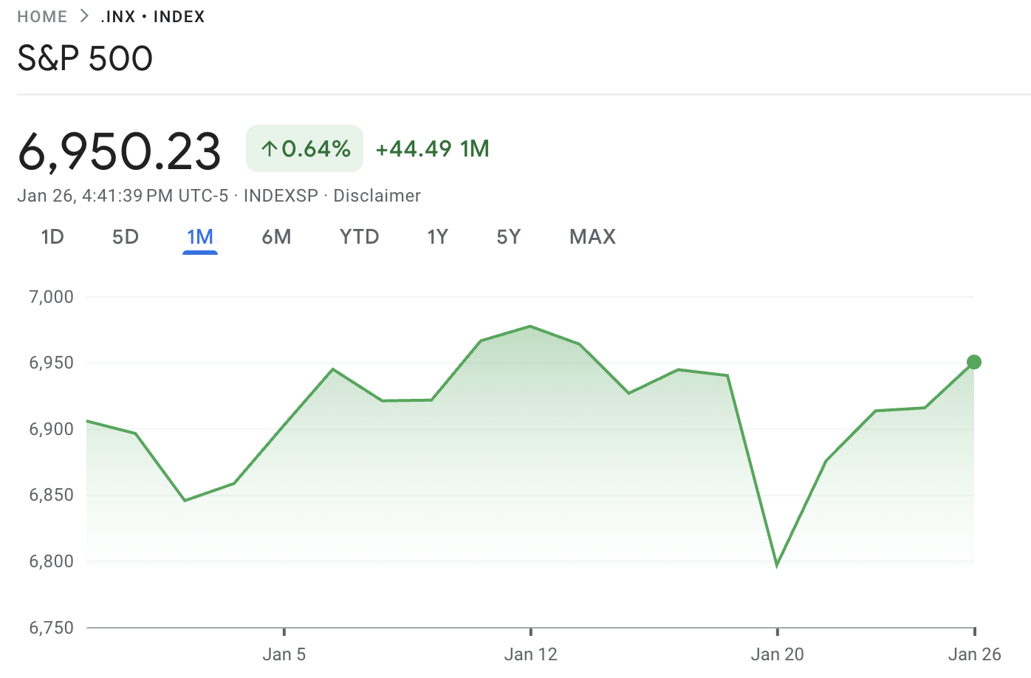1031x678 pixels.
Task: Switch to the 1D chart view
Action: (x=52, y=236)
